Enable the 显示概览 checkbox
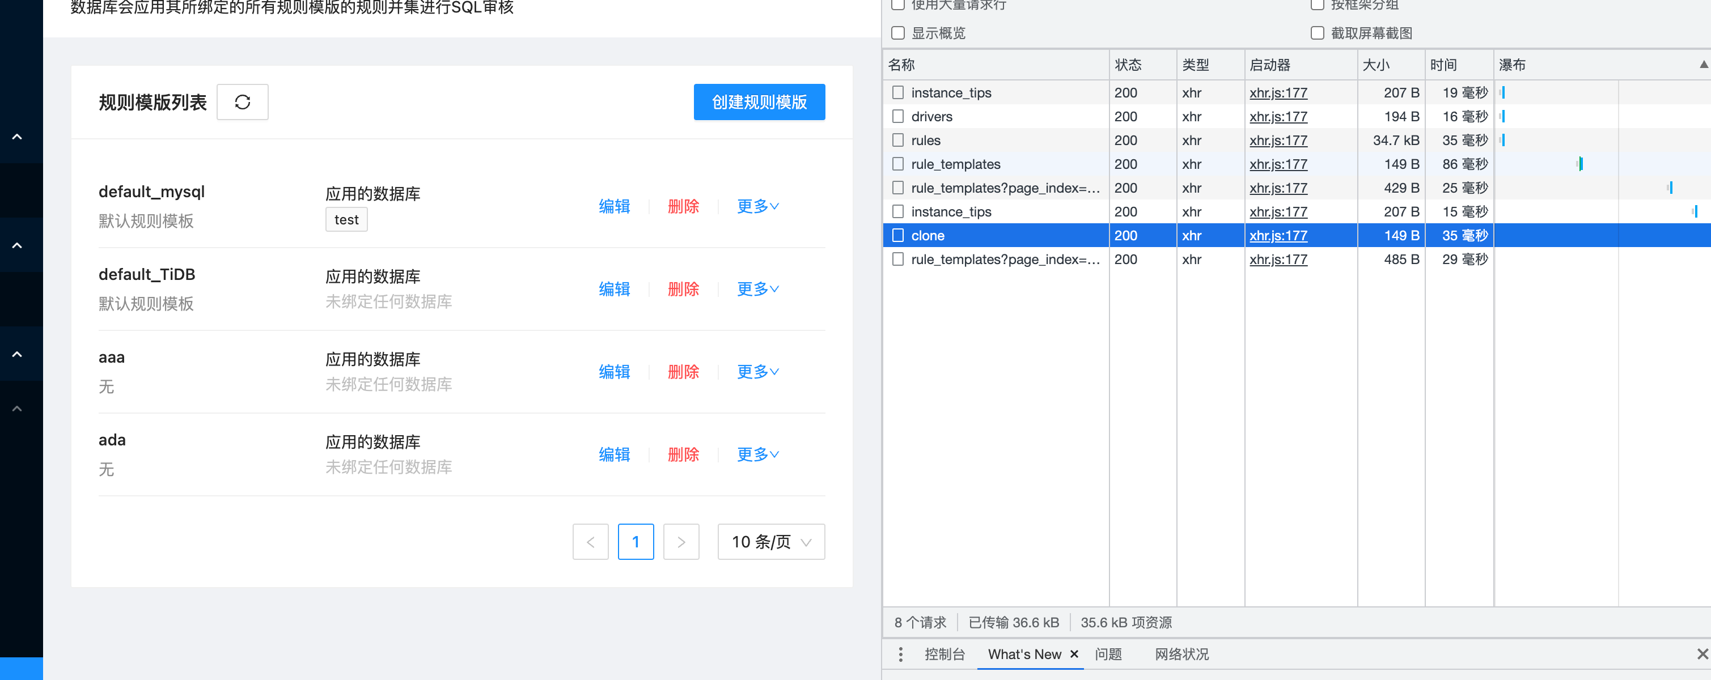This screenshot has width=1711, height=680. click(x=898, y=32)
